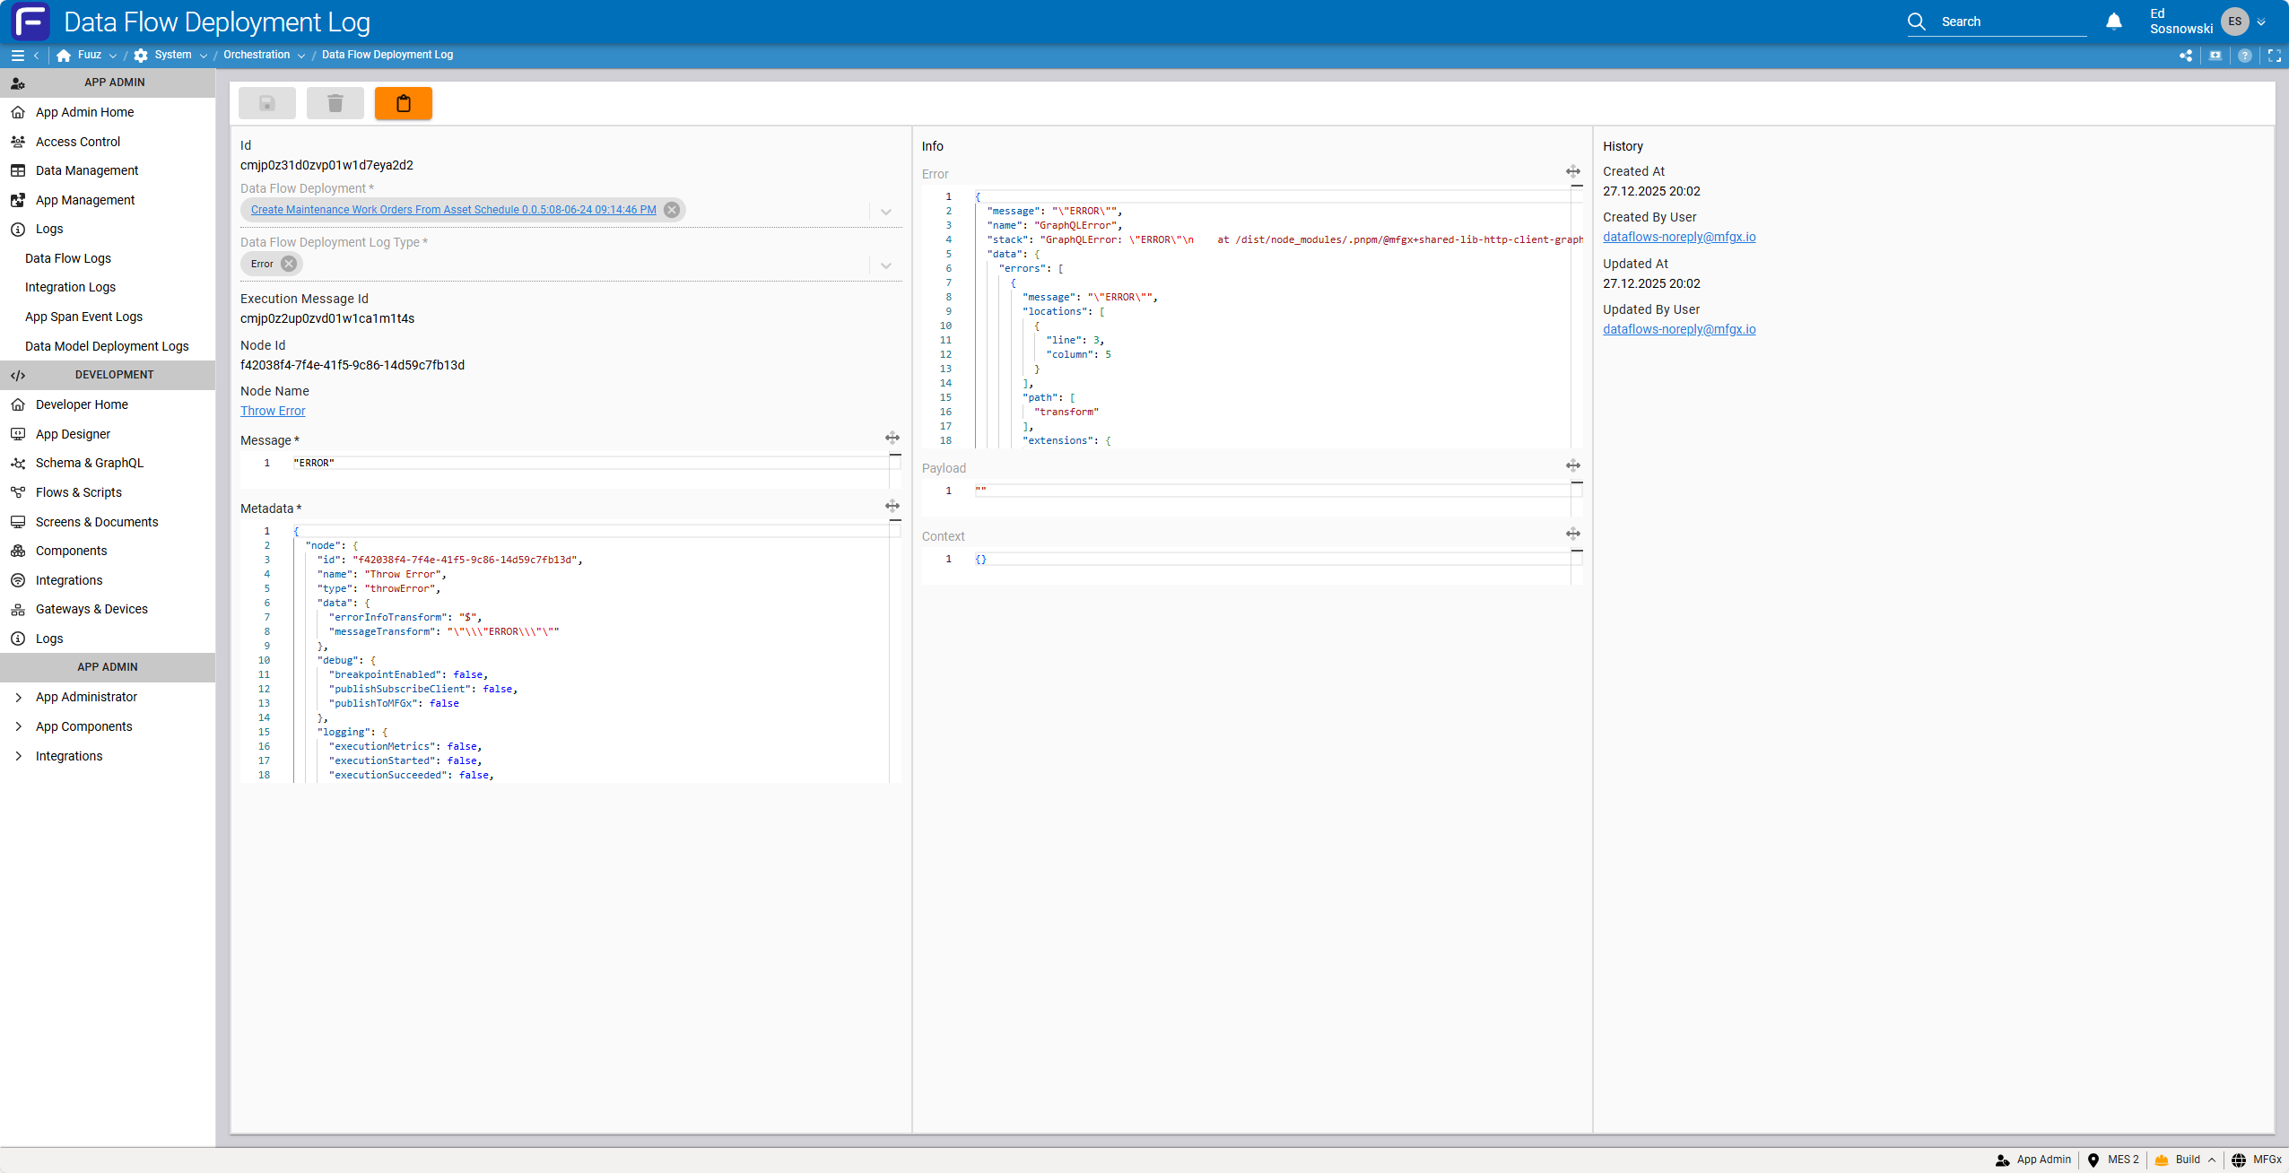
Task: Open Data Model Deployment Logs
Action: [x=108, y=346]
